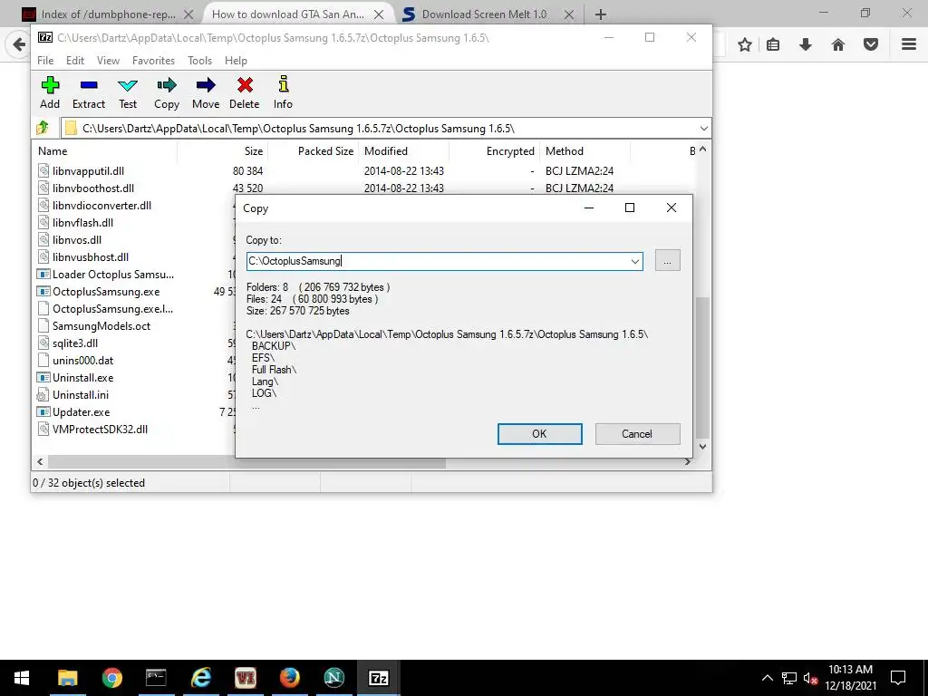Open the File menu in 7-Zip
Image resolution: width=928 pixels, height=696 pixels.
[x=45, y=61]
